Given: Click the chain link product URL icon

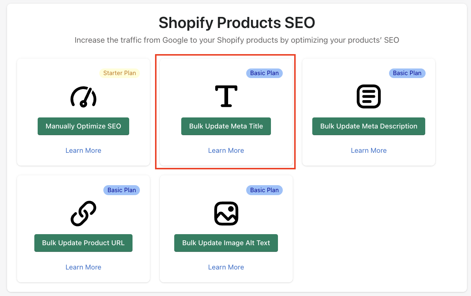Looking at the screenshot, I should (x=83, y=214).
